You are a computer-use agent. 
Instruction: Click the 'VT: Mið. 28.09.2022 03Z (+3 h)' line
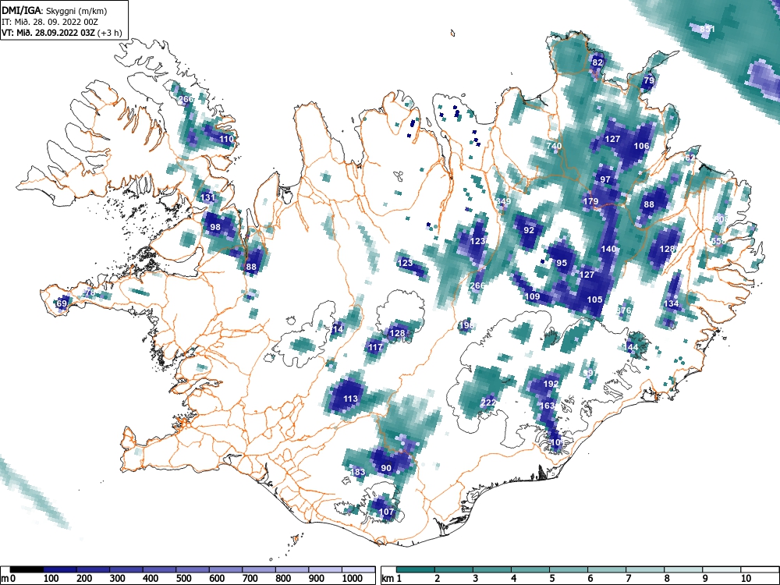click(x=61, y=33)
